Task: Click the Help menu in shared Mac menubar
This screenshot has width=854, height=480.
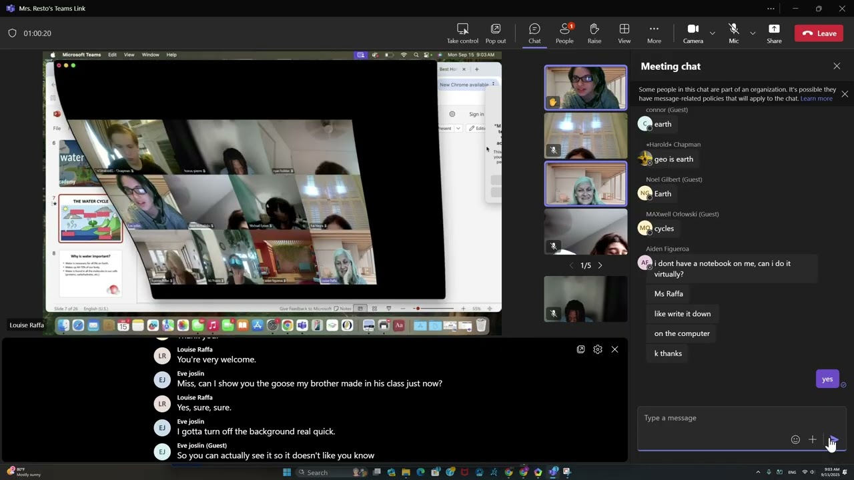Action: (x=171, y=55)
